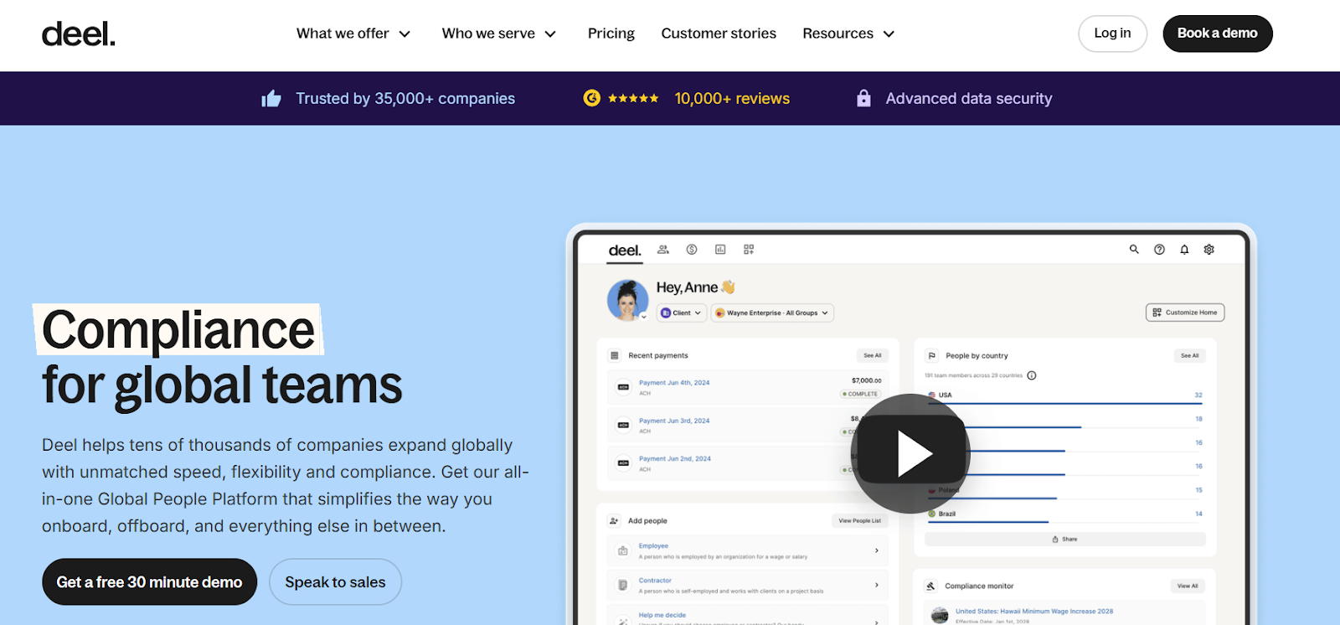Click the $7,000.00 payment amount

coord(867,380)
